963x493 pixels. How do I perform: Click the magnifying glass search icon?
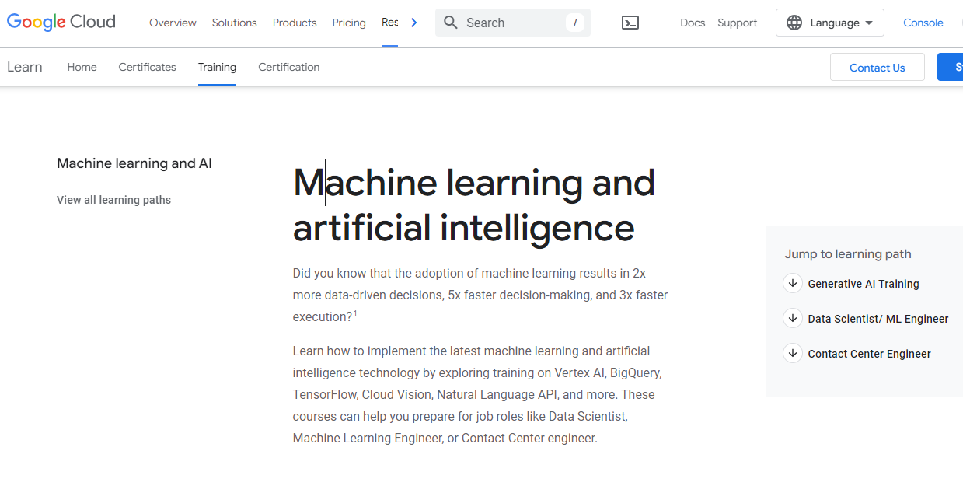click(x=450, y=23)
